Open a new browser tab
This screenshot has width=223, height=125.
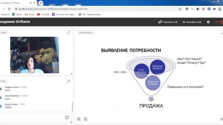coord(41,3)
